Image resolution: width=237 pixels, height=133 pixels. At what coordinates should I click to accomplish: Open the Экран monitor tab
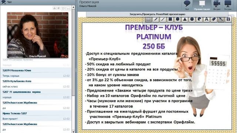tap(228, 5)
